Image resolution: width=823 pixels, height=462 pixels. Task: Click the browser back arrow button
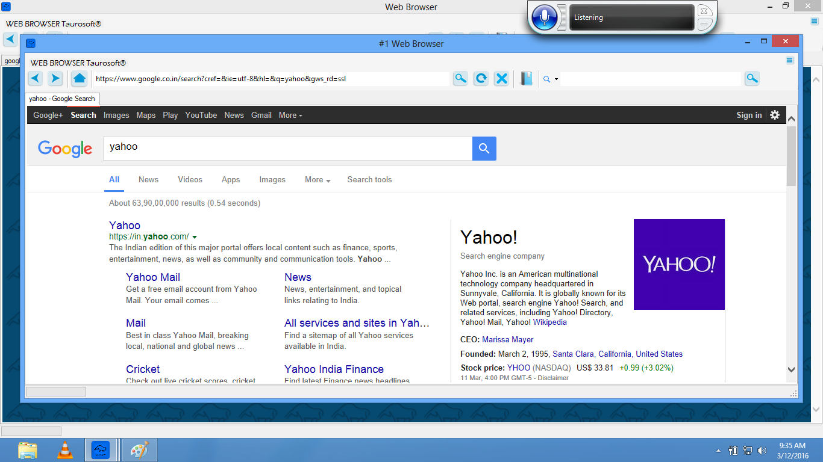pyautogui.click(x=36, y=78)
